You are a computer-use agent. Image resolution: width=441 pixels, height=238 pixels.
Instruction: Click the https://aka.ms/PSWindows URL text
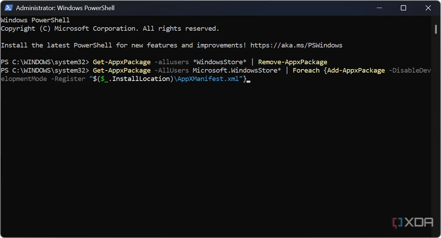296,45
